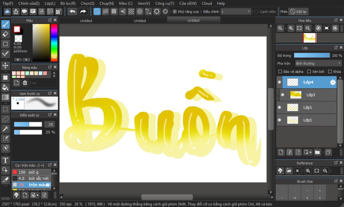The width and height of the screenshot is (344, 207).
Task: Choose the Text tool
Action: [5, 161]
